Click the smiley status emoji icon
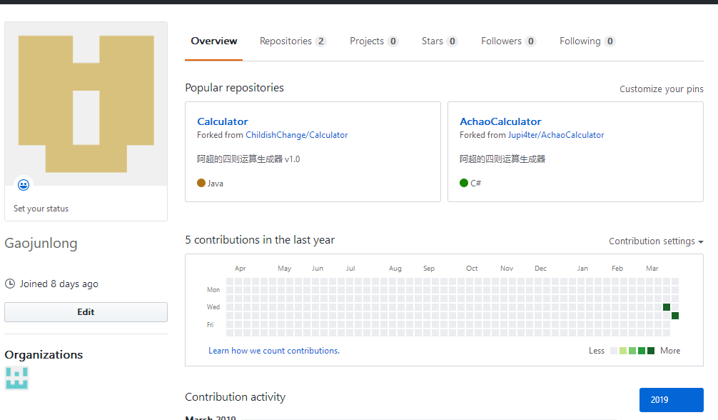The height and width of the screenshot is (420, 718). point(24,185)
